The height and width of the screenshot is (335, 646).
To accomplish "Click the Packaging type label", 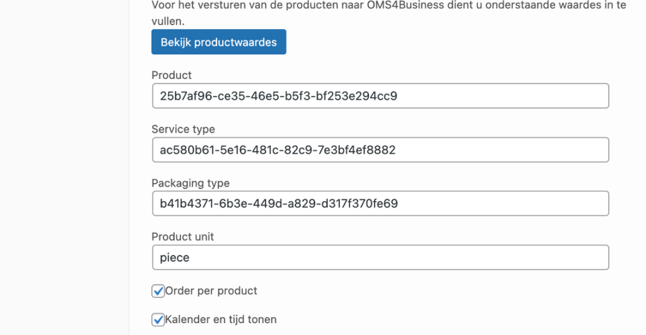I will point(191,183).
